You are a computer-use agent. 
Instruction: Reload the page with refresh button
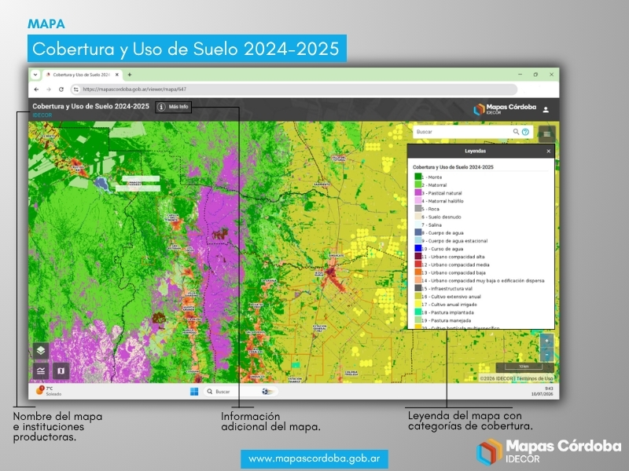(61, 89)
